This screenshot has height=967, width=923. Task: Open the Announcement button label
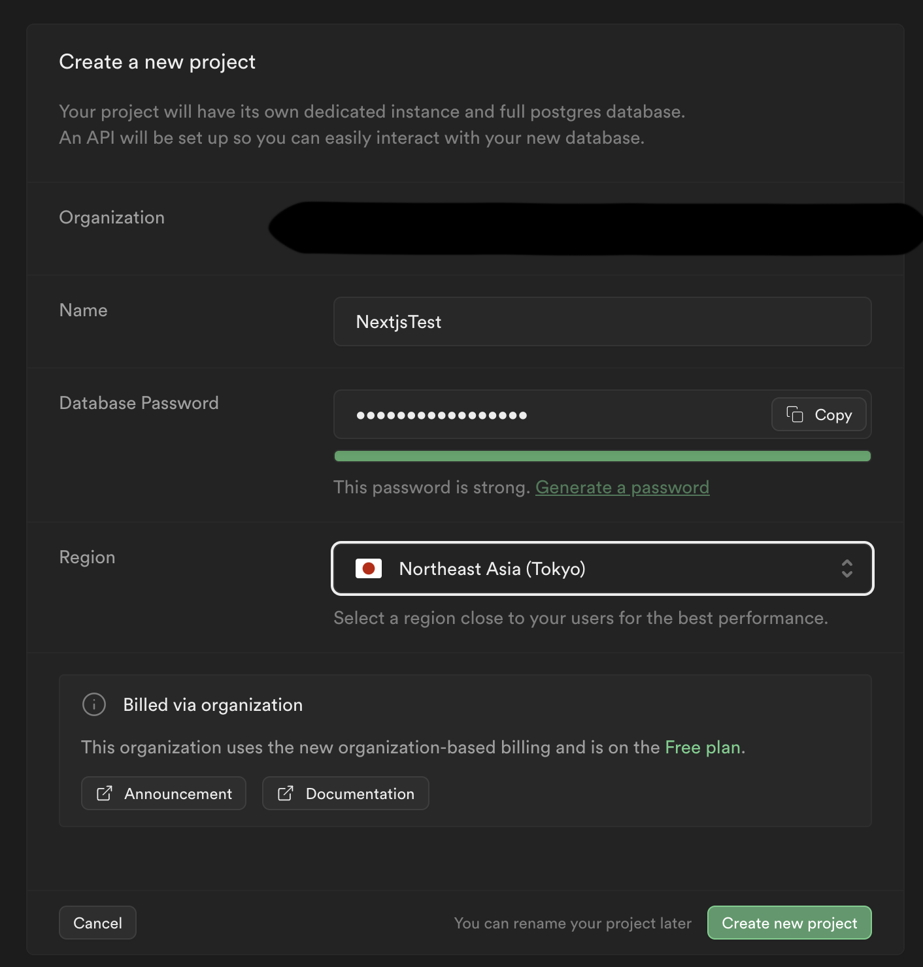(178, 793)
